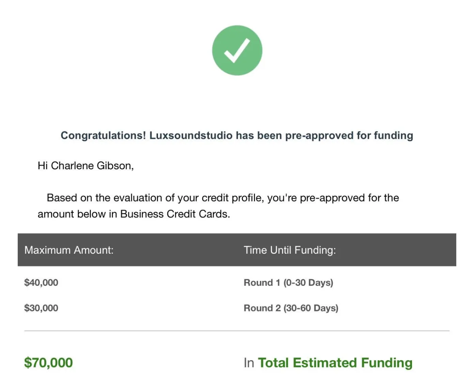Click the Round 2 (30-60 Days) entry
Image resolution: width=474 pixels, height=382 pixels.
(x=291, y=308)
